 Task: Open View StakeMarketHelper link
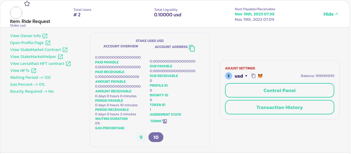(x=33, y=57)
